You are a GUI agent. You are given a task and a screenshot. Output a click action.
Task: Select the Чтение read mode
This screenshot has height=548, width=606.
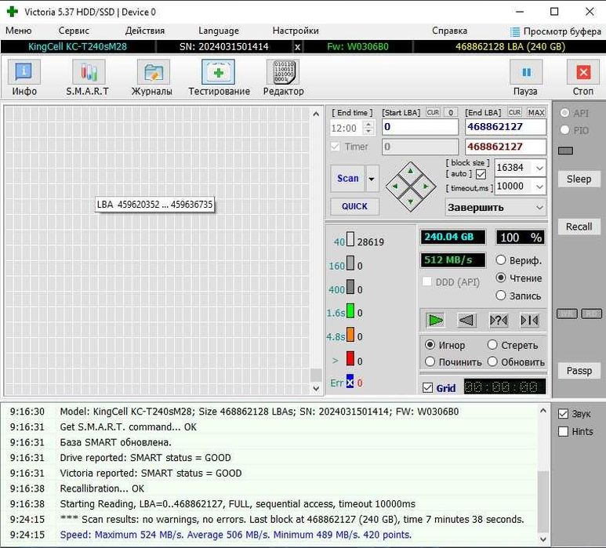(500, 278)
